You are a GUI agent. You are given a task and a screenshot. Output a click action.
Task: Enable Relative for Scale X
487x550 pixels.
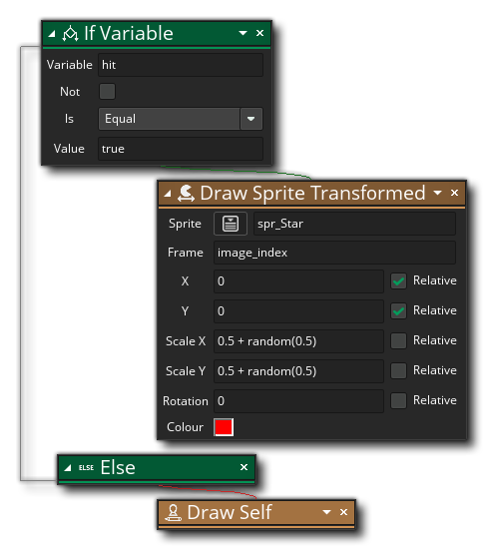(x=398, y=340)
